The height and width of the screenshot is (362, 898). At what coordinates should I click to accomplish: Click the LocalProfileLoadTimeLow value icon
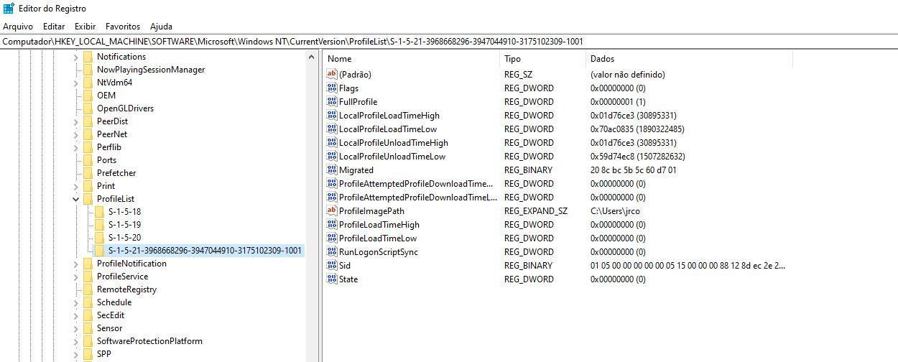[332, 129]
